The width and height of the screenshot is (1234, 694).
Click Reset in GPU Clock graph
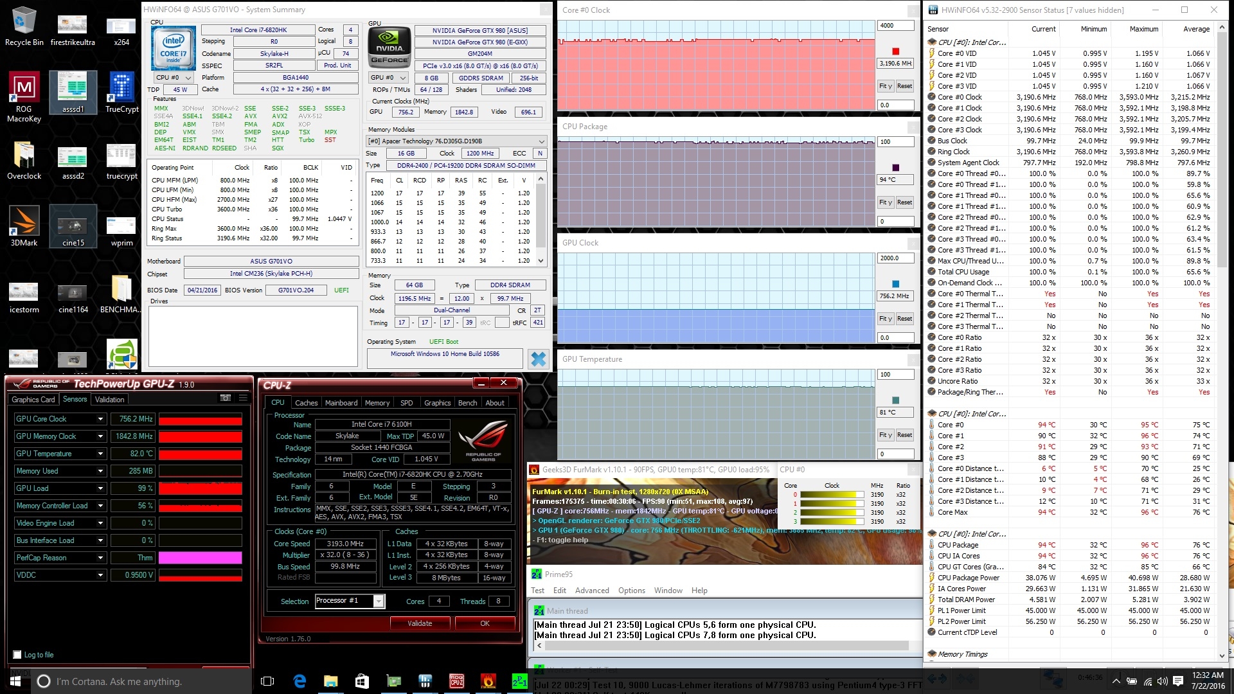coord(904,319)
